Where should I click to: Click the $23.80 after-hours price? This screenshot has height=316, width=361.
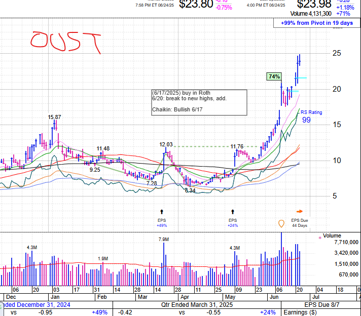click(196, 4)
